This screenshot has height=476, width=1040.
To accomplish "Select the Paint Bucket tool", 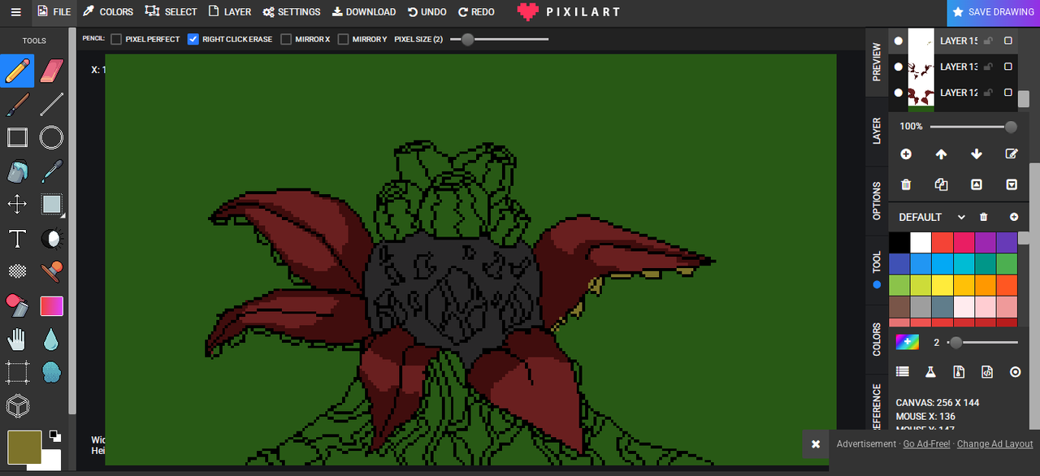I will point(17,171).
